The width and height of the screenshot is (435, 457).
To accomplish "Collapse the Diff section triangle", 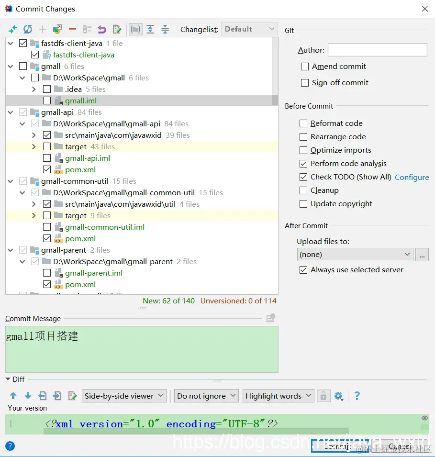I will [x=8, y=379].
